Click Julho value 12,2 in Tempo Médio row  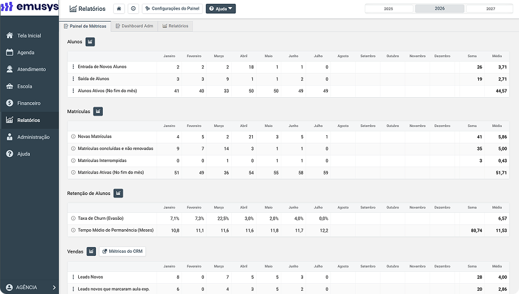[324, 231]
